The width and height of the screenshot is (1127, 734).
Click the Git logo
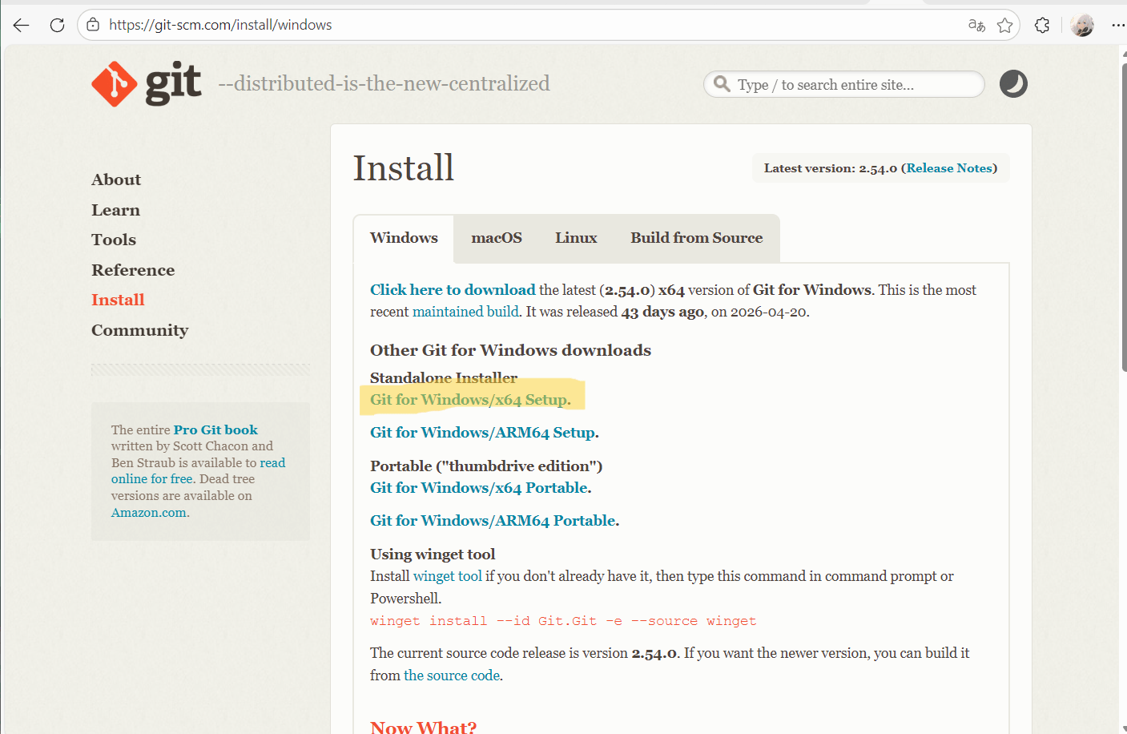click(x=147, y=83)
